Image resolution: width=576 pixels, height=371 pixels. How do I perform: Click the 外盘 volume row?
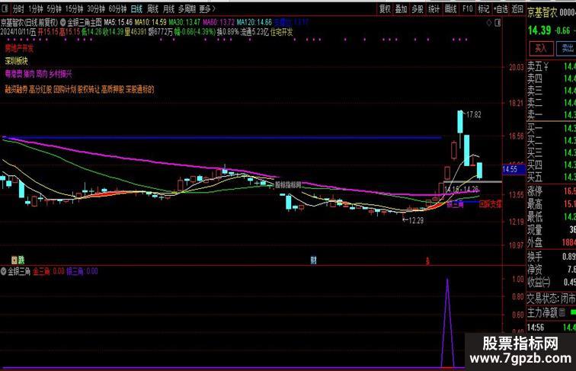(x=552, y=242)
